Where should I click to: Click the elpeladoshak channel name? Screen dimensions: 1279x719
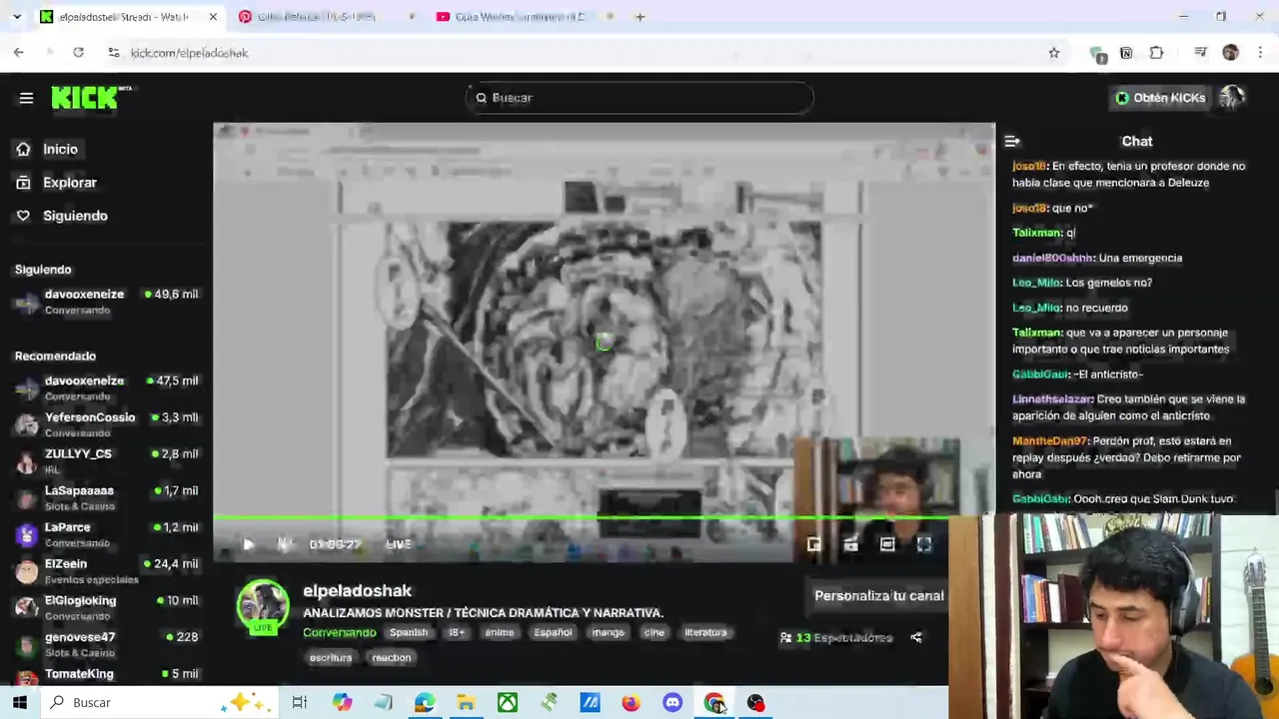click(x=358, y=591)
